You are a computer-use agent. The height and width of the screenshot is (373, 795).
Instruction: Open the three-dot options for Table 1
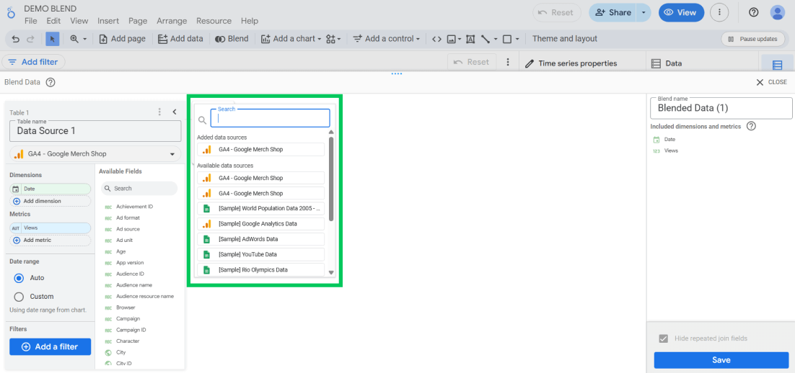coord(159,112)
